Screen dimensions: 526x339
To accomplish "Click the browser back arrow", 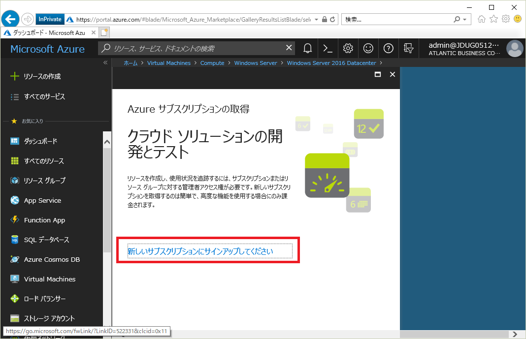I will click(10, 19).
